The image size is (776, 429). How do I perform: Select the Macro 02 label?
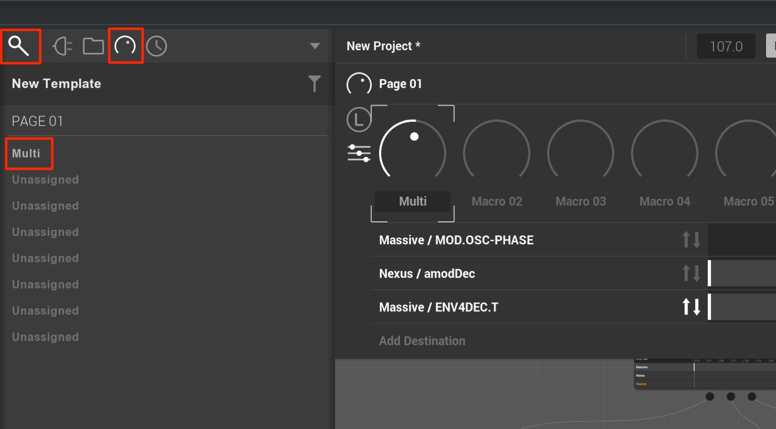coord(497,201)
